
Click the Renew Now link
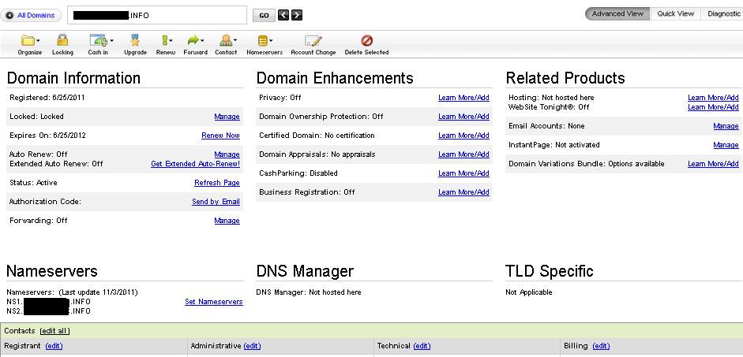(x=220, y=136)
